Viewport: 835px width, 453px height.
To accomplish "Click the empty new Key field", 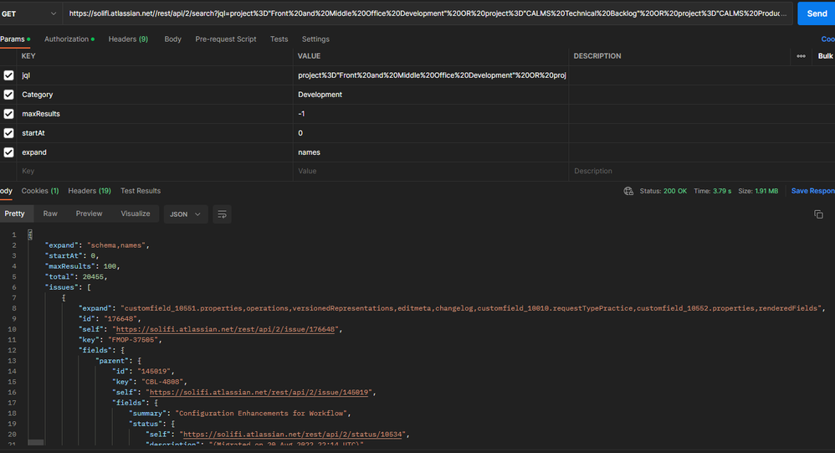I will coord(155,171).
